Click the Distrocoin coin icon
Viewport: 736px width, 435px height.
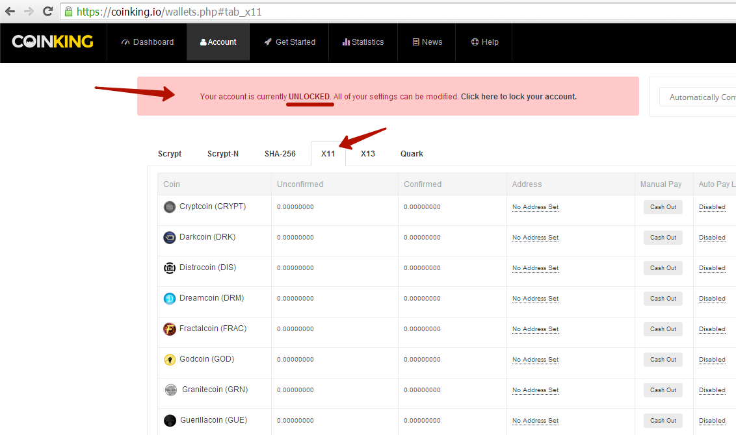170,267
